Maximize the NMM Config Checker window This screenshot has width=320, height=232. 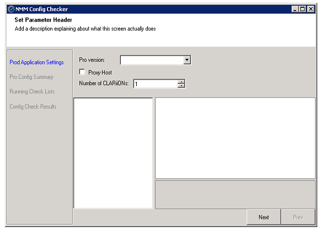pos(302,9)
